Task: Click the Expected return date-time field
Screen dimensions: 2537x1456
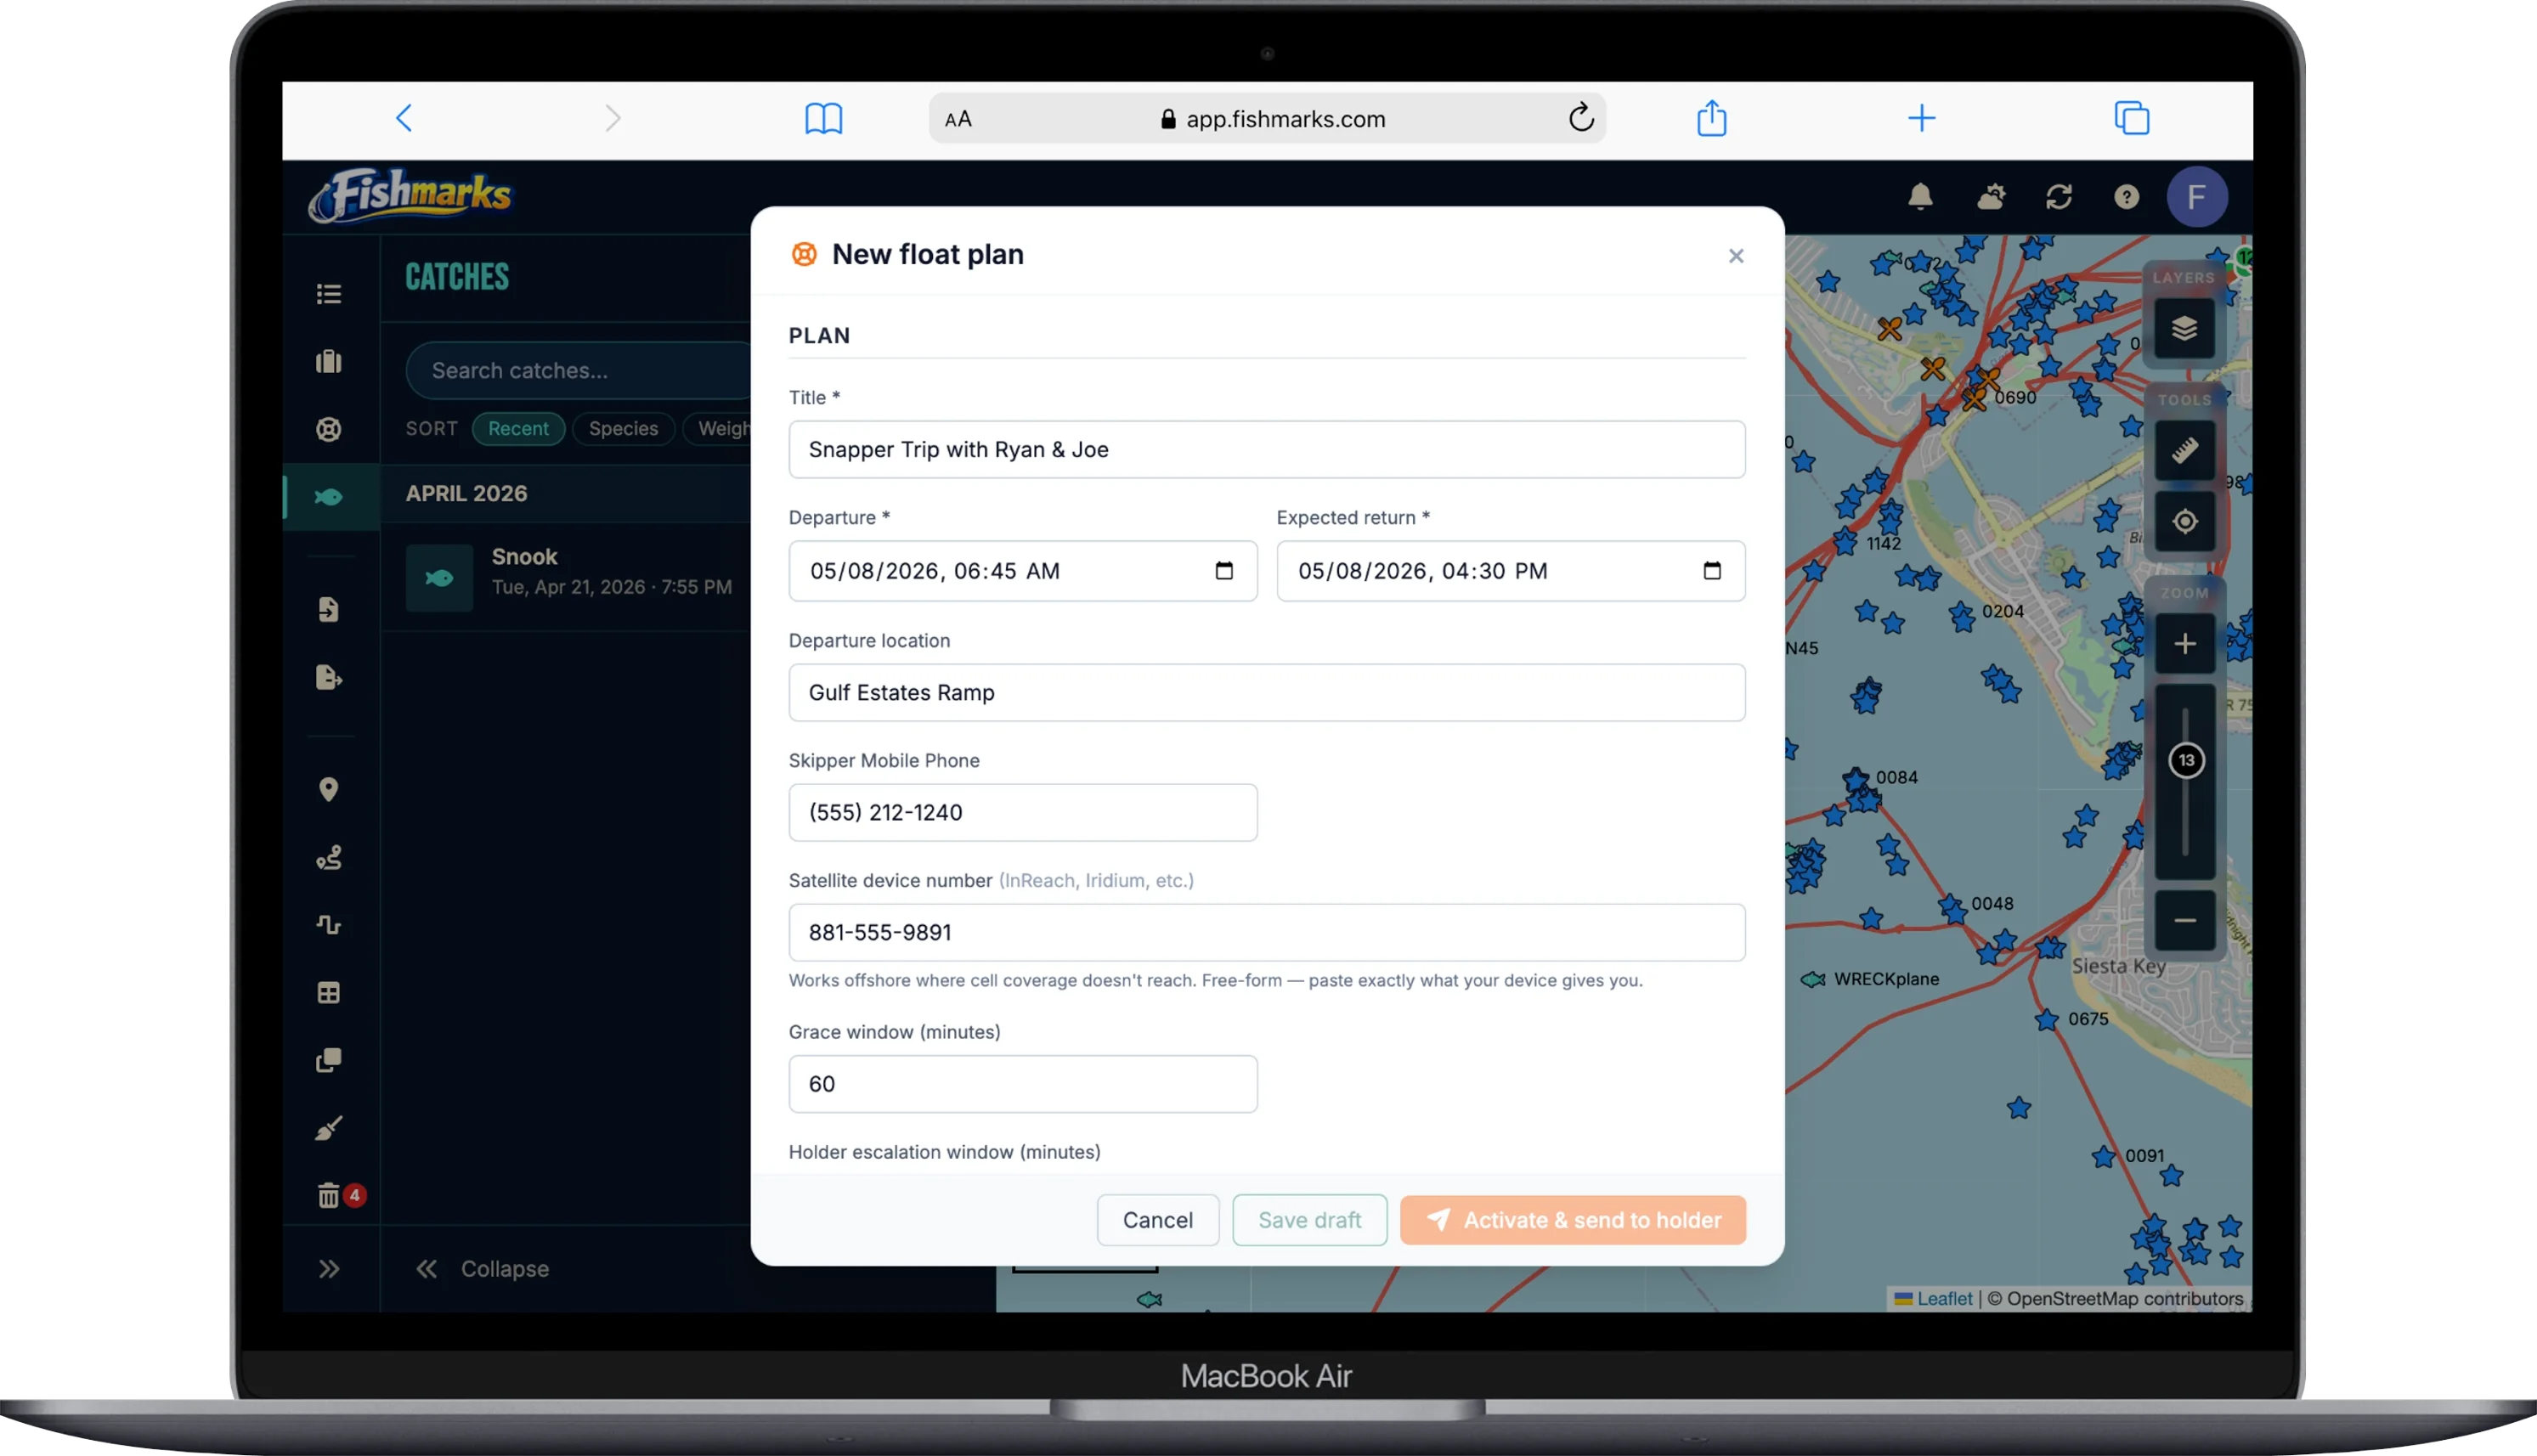Action: 1510,571
